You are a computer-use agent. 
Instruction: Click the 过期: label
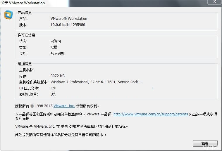(x=23, y=53)
